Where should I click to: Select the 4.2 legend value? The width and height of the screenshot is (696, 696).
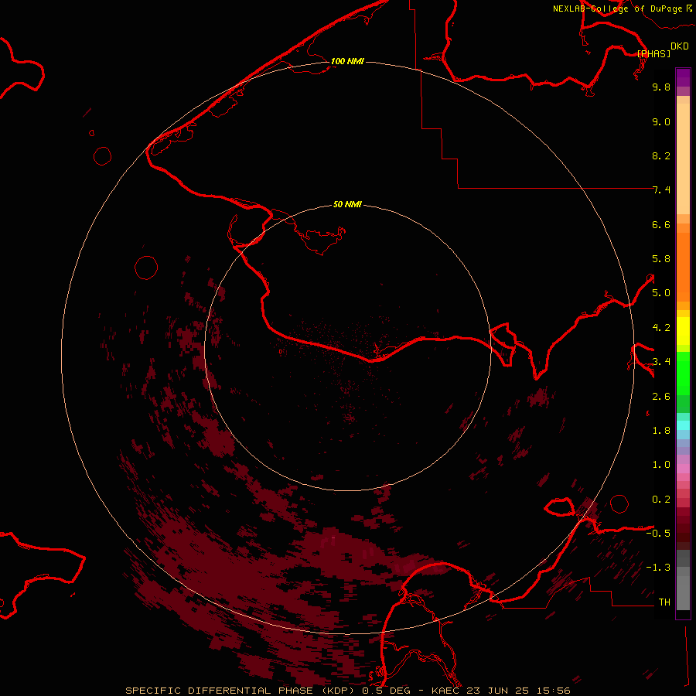coord(661,328)
